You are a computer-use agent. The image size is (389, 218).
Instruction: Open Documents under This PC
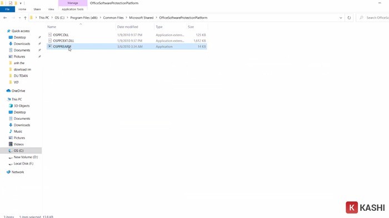click(x=22, y=119)
